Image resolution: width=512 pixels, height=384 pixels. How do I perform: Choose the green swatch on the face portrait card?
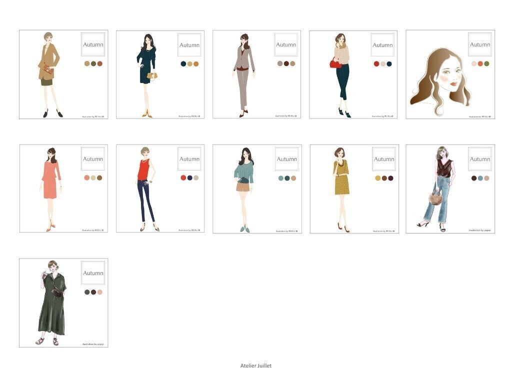click(x=486, y=63)
